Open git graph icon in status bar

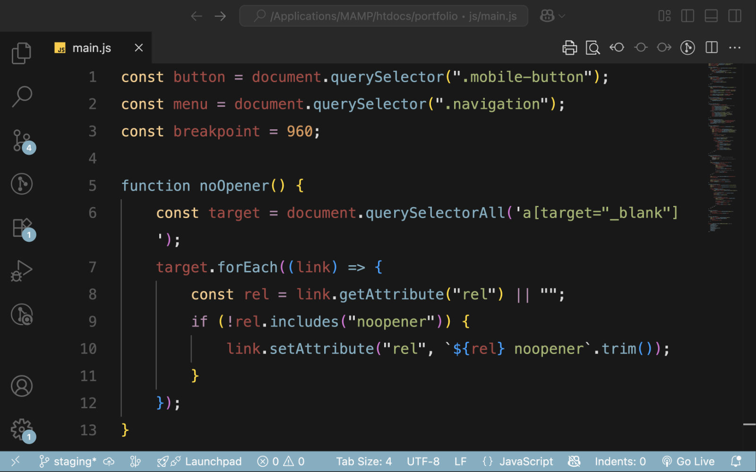(135, 461)
